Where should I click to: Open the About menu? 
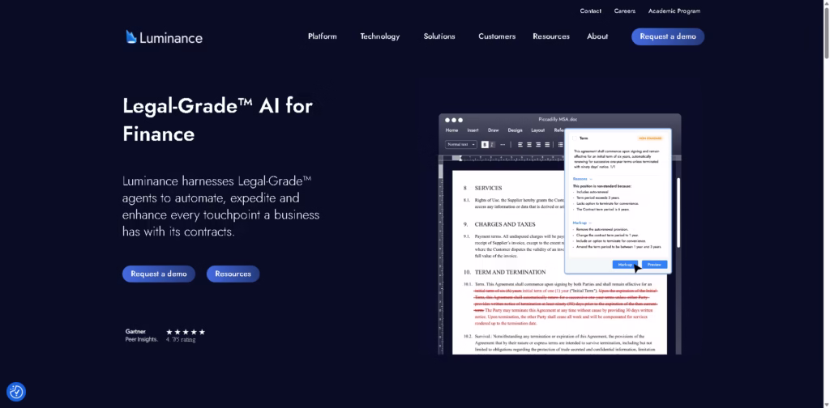[597, 36]
